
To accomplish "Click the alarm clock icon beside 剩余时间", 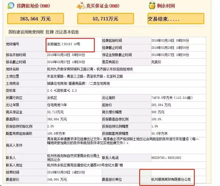I will 152,5.
